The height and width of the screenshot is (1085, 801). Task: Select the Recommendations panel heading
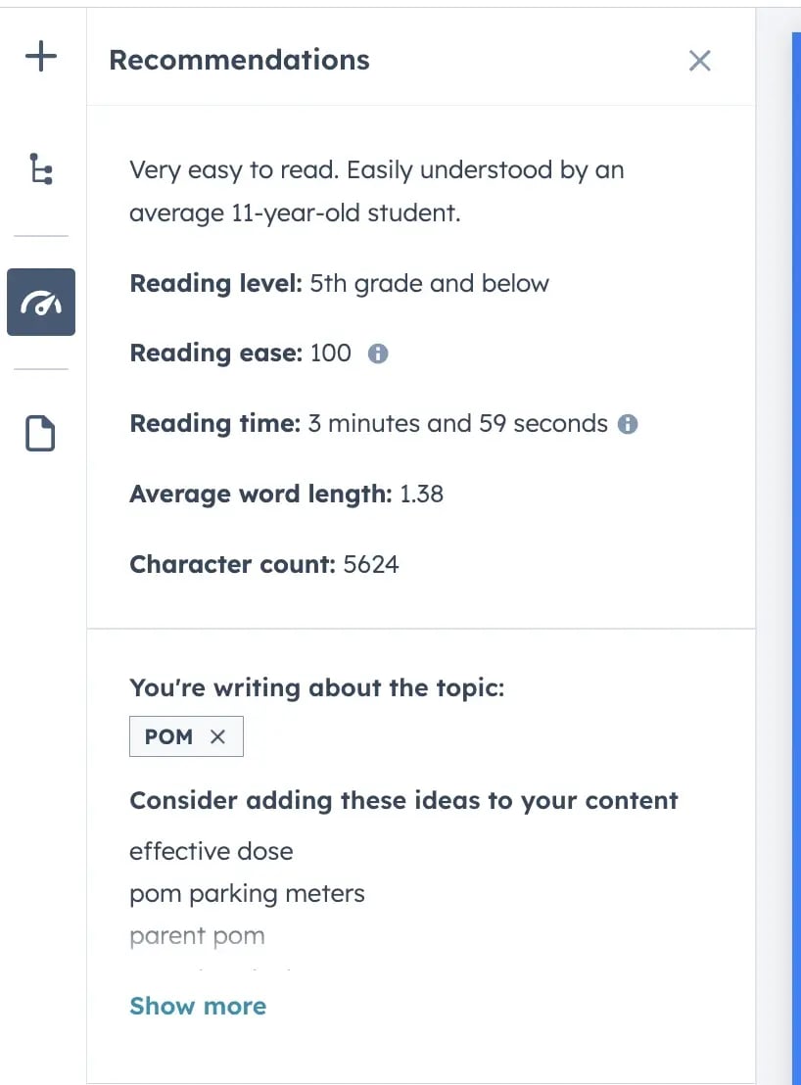pos(239,60)
